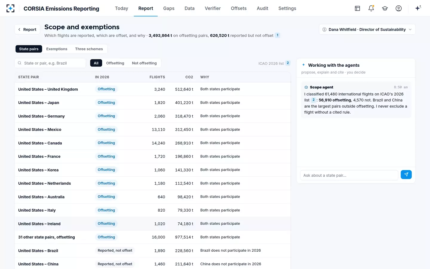Click the Ask about a state pair input
This screenshot has width=430, height=269.
point(349,175)
